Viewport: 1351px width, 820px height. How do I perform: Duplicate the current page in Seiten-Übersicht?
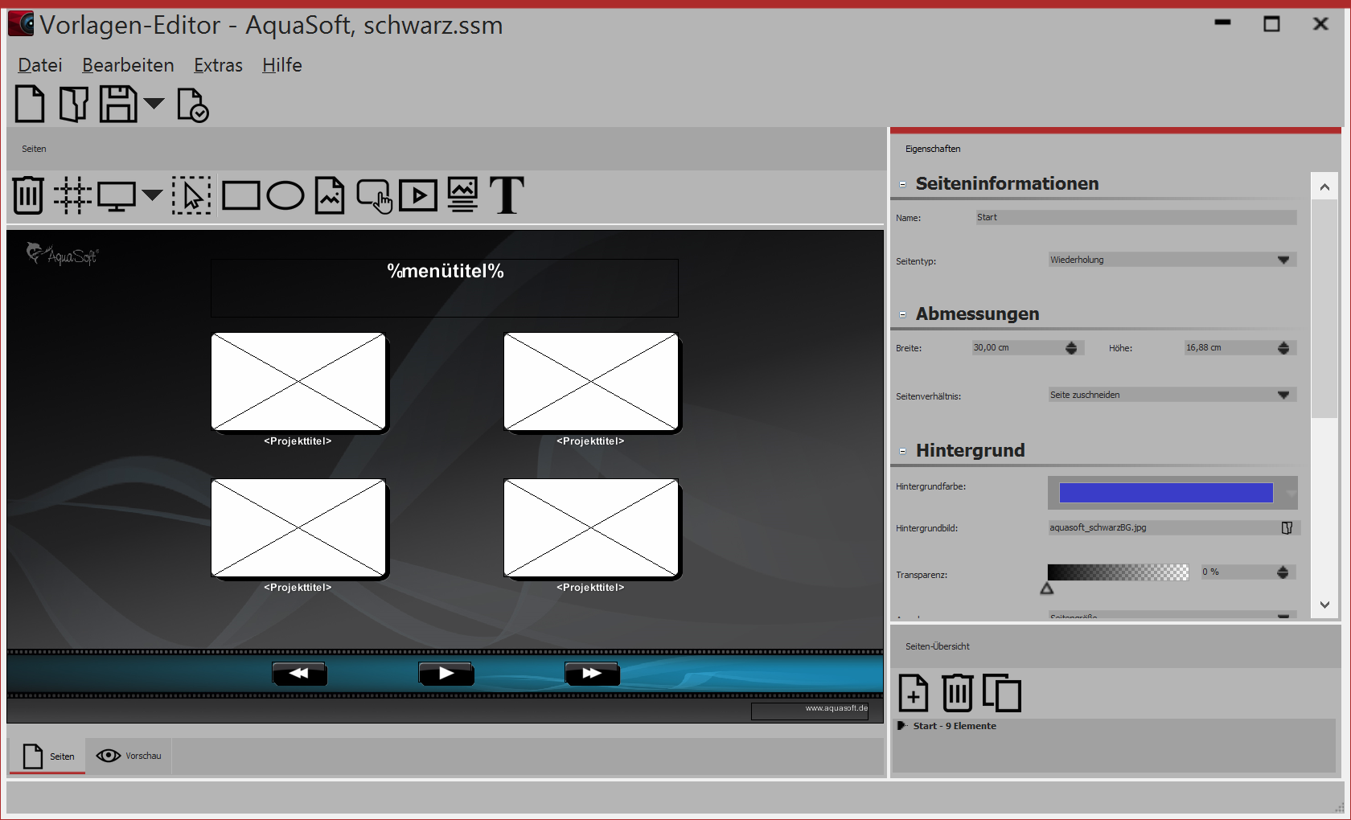pyautogui.click(x=1002, y=692)
